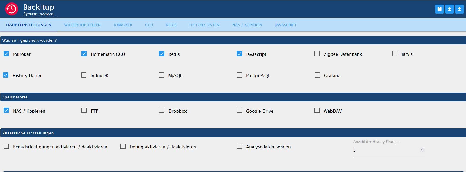The width and height of the screenshot is (466, 172).
Task: Click the history entries number stepper
Action: coord(422,150)
